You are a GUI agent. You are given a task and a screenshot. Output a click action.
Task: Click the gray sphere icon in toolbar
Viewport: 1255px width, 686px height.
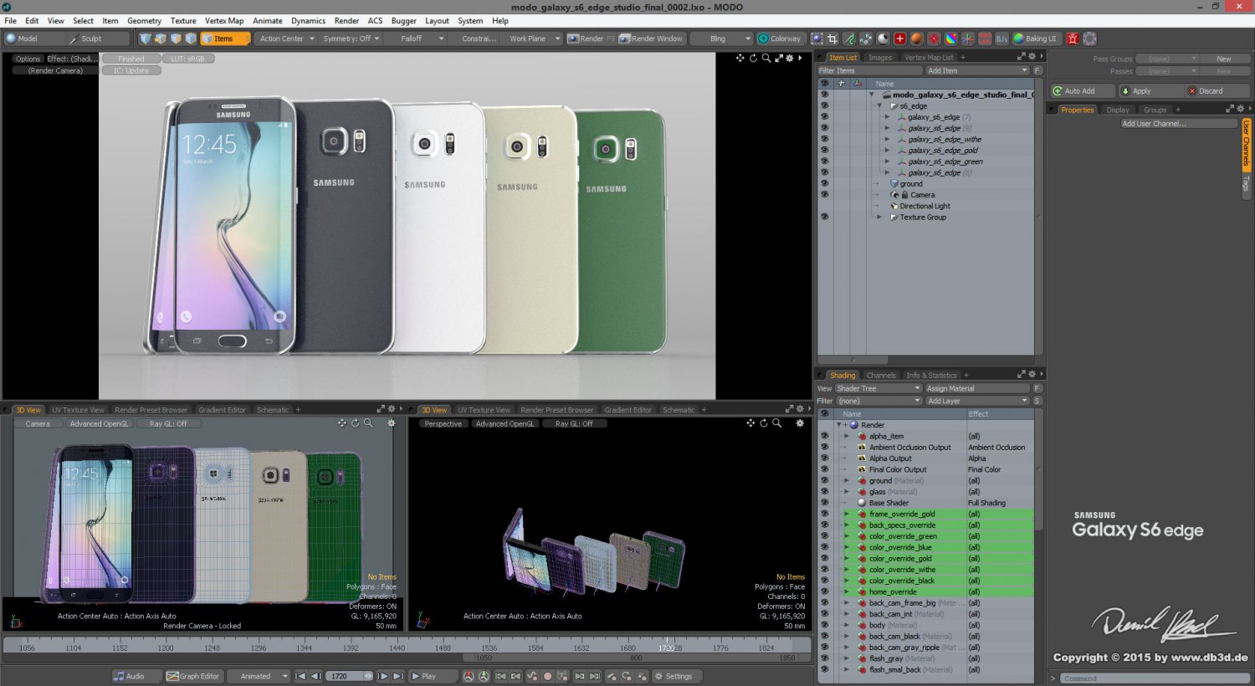(883, 38)
